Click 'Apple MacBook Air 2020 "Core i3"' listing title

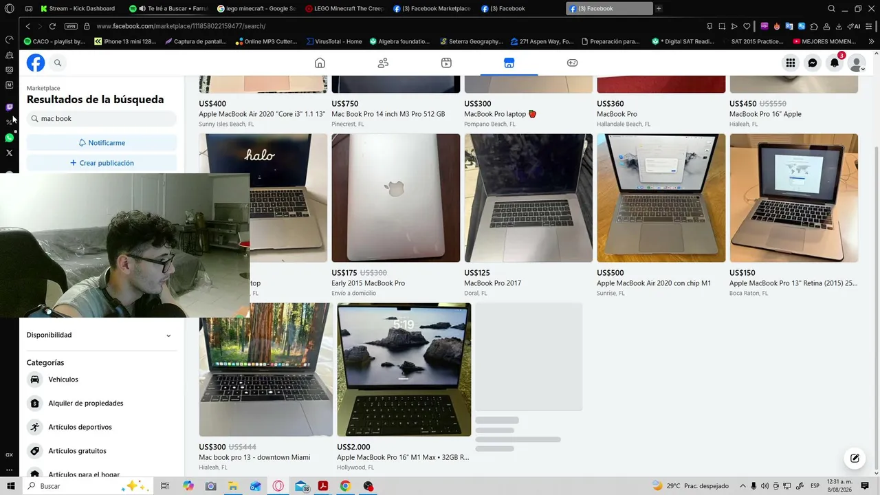262,114
